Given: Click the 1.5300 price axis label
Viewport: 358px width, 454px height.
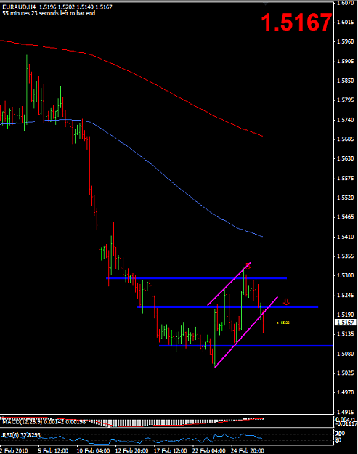Looking at the screenshot, I should pyautogui.click(x=345, y=275).
